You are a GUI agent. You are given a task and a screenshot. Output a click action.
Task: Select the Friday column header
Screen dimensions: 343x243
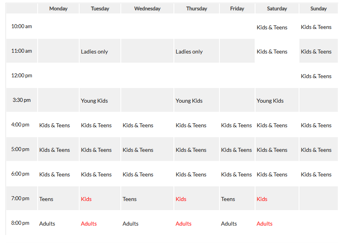click(x=237, y=9)
